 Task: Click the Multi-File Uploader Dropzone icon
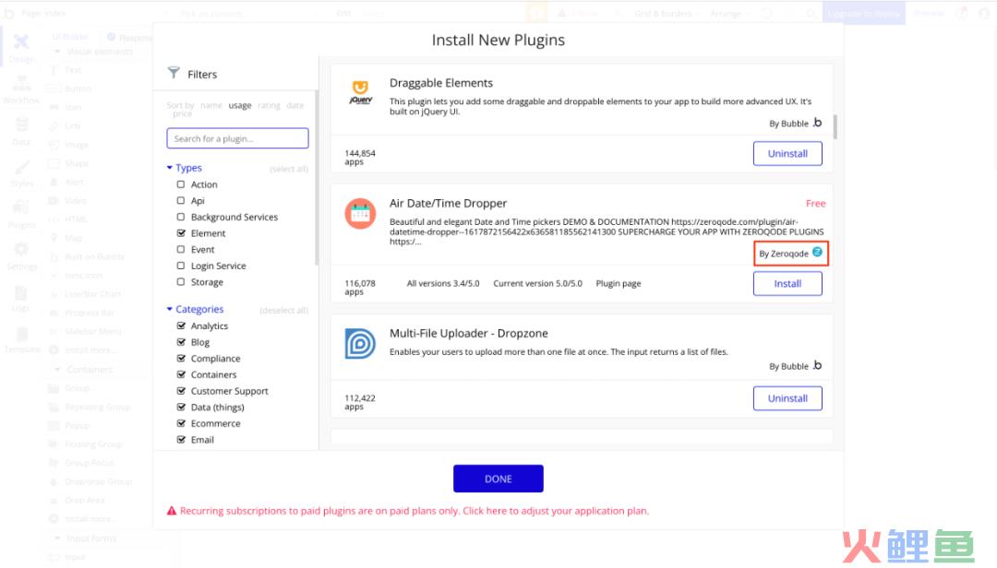361,344
